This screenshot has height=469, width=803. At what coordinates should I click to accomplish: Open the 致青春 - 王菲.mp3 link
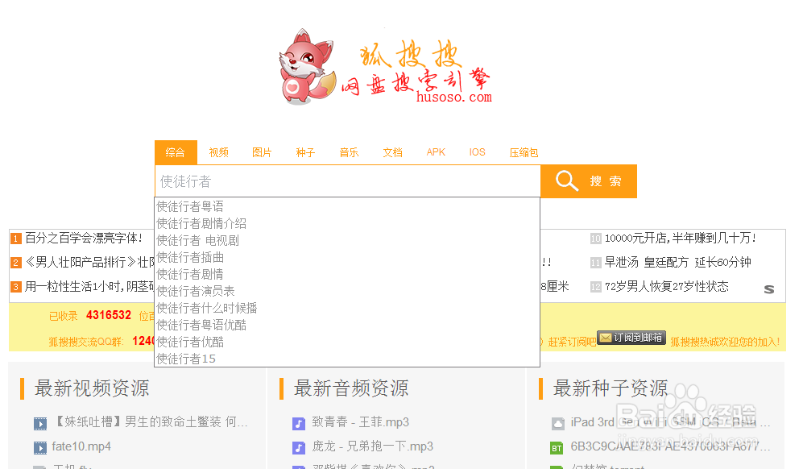click(x=361, y=422)
